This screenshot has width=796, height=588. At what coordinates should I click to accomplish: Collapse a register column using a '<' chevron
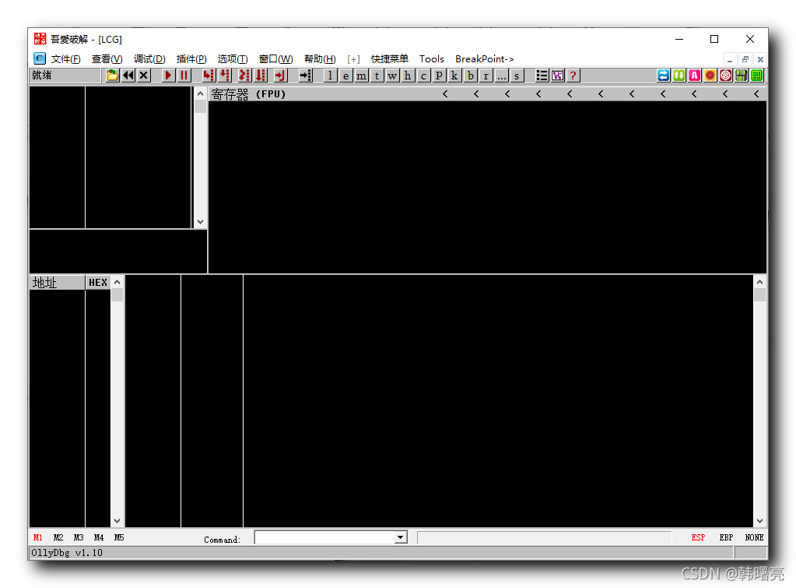pyautogui.click(x=444, y=93)
